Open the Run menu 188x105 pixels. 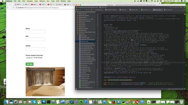(48, 1)
